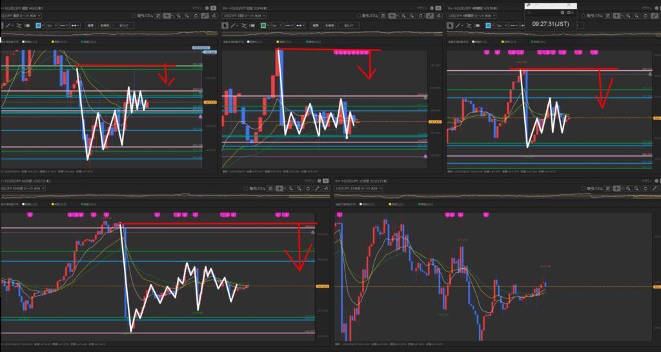Open line thickness dropdown in weekly chart
The height and width of the screenshot is (352, 661).
pyautogui.click(x=52, y=25)
